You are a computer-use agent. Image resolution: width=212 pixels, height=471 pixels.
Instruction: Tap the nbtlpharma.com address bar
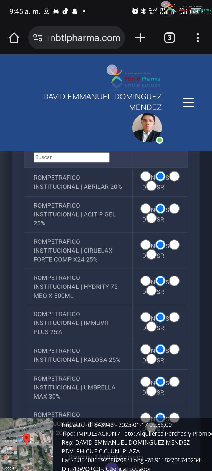[77, 38]
